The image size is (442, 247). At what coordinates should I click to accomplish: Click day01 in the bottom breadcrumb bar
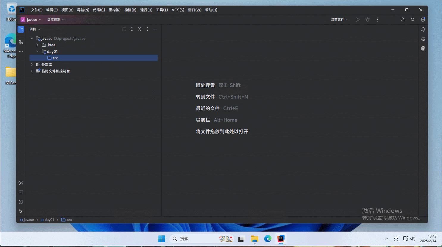49,220
